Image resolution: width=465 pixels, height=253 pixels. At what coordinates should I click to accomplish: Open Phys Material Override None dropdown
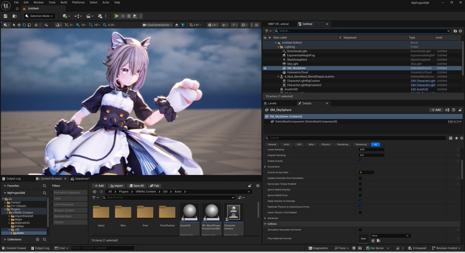click(390, 236)
